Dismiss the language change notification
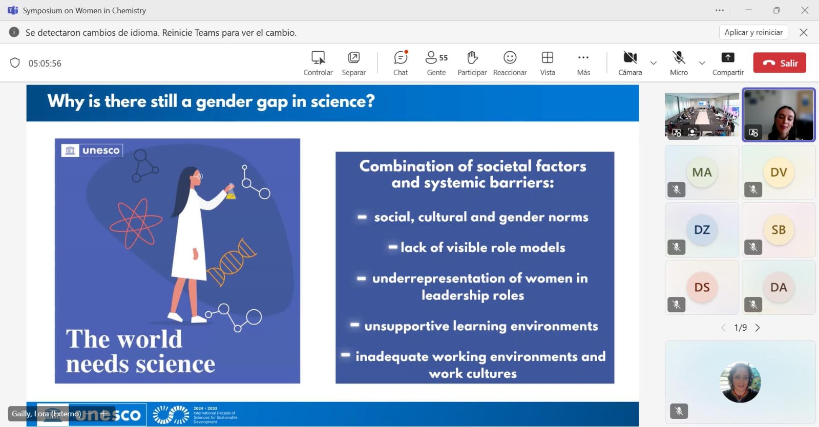The height and width of the screenshot is (427, 819). 804,32
